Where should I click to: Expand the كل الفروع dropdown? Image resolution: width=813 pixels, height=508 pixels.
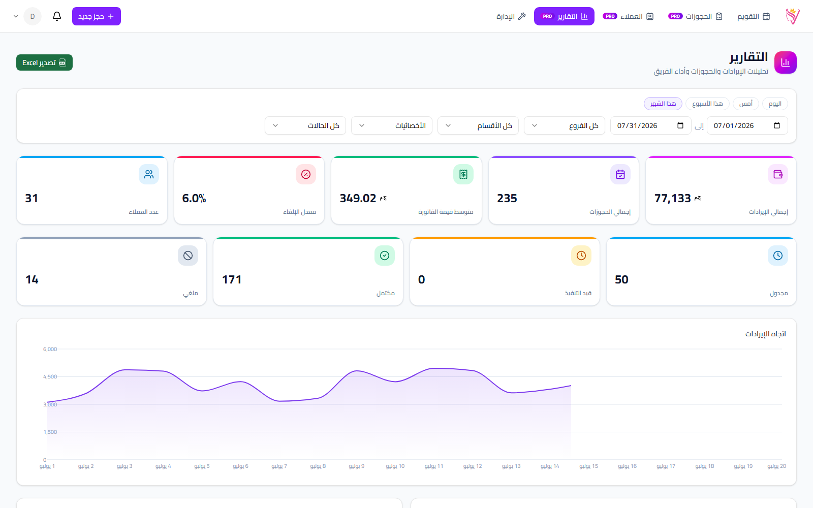(565, 125)
